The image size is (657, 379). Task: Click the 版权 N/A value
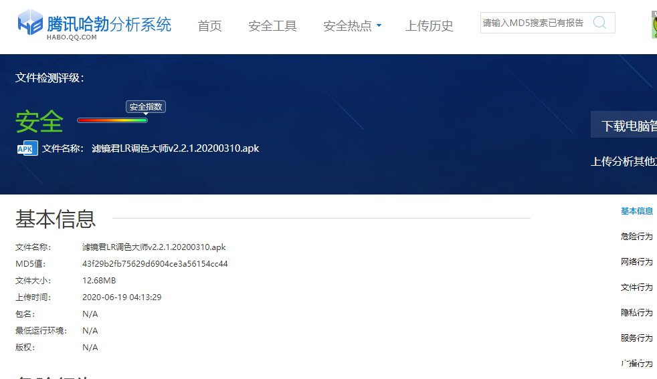(x=90, y=348)
